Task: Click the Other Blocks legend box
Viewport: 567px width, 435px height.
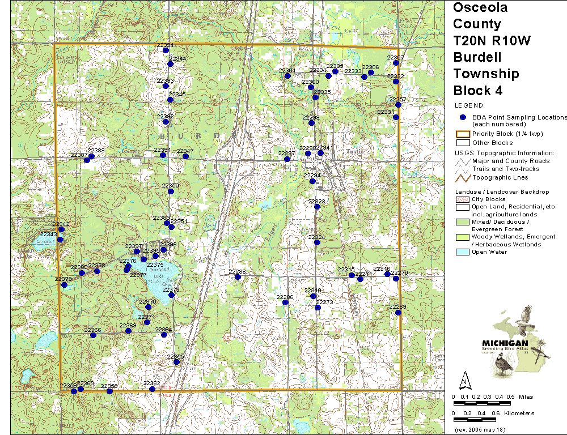Action: pyautogui.click(x=463, y=143)
